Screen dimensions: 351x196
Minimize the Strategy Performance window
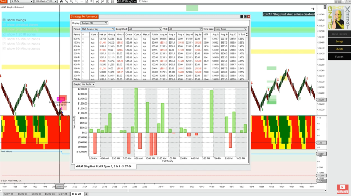[x=242, y=16]
